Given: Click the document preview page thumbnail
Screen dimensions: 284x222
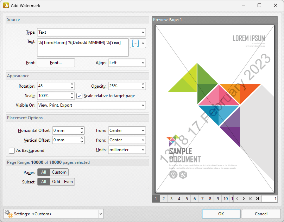Looking at the screenshot, I should coord(215,109).
